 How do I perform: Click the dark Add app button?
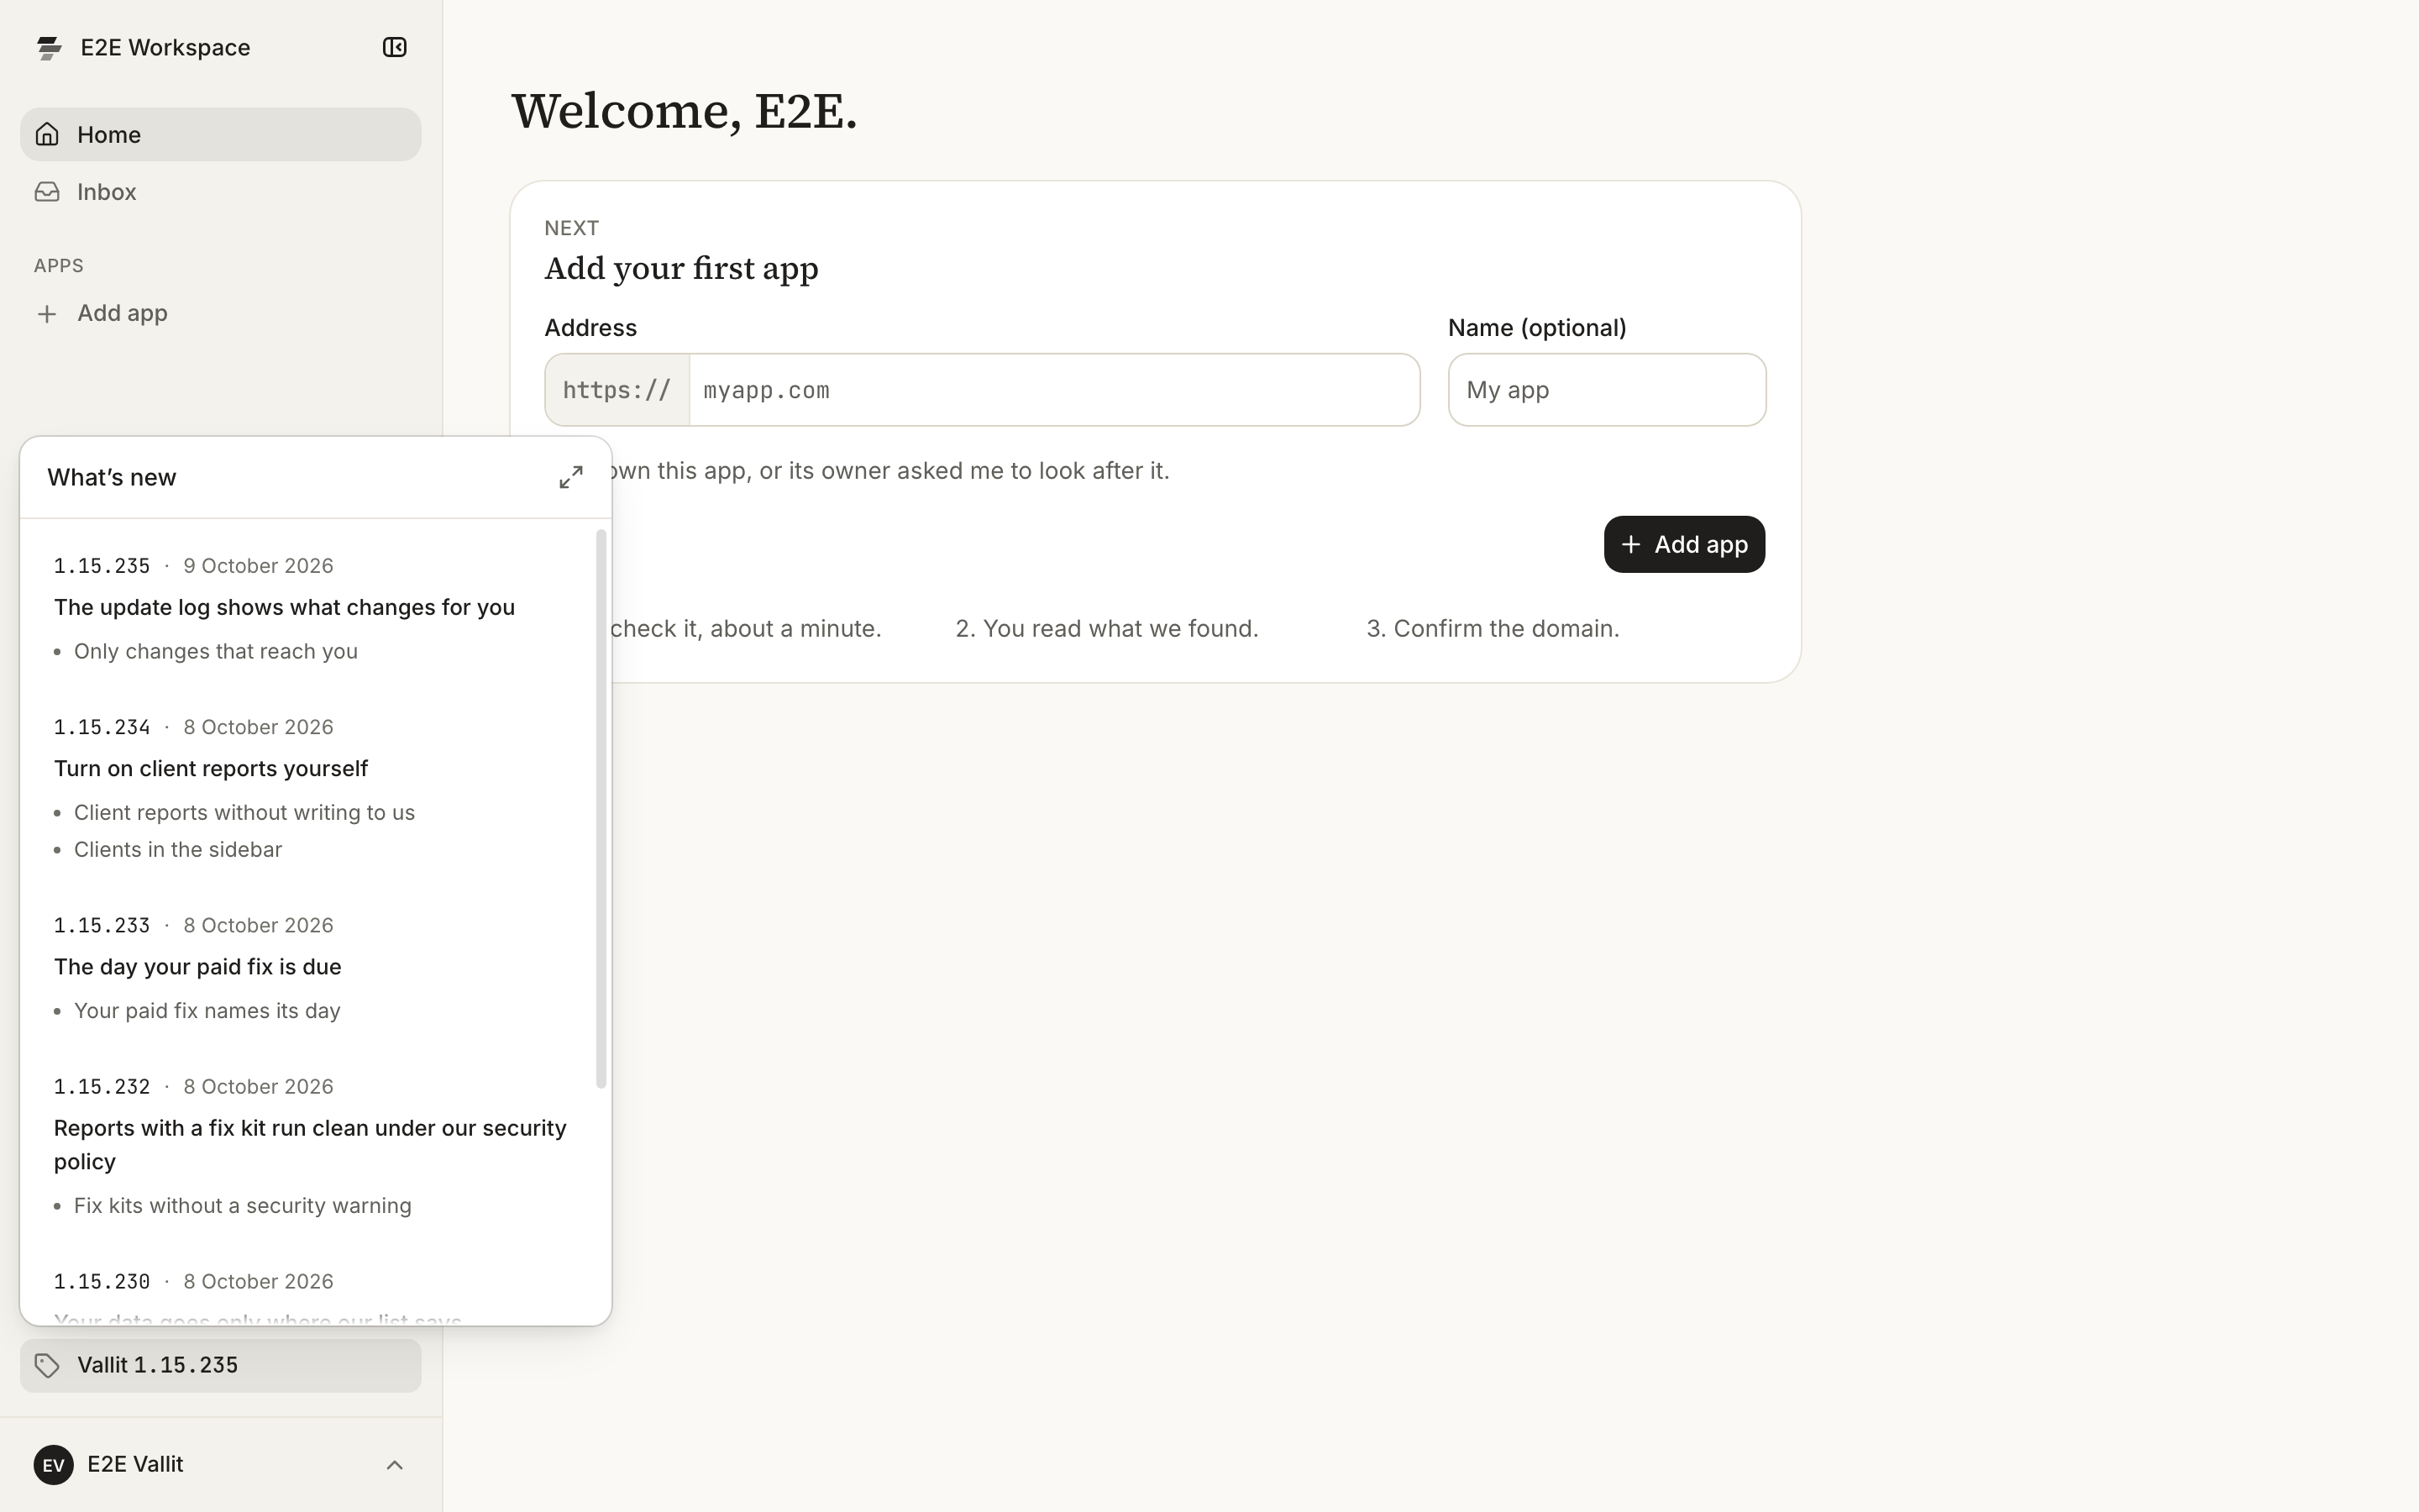[x=1684, y=544]
